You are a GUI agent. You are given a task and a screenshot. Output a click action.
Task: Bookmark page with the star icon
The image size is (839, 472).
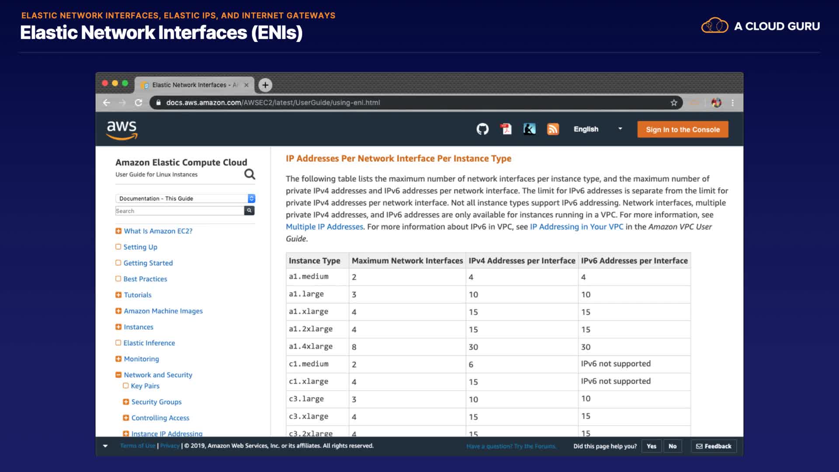[674, 103]
